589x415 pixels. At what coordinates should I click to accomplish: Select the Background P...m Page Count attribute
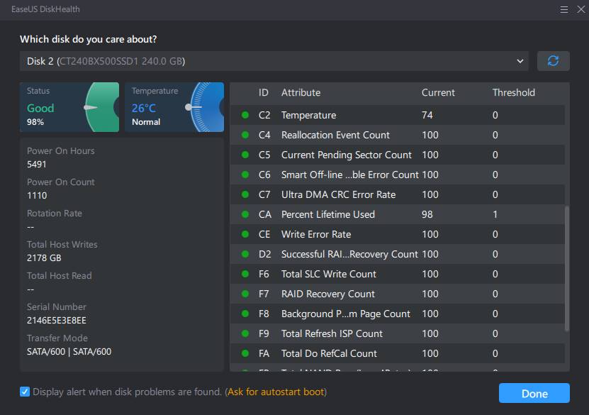tap(346, 314)
